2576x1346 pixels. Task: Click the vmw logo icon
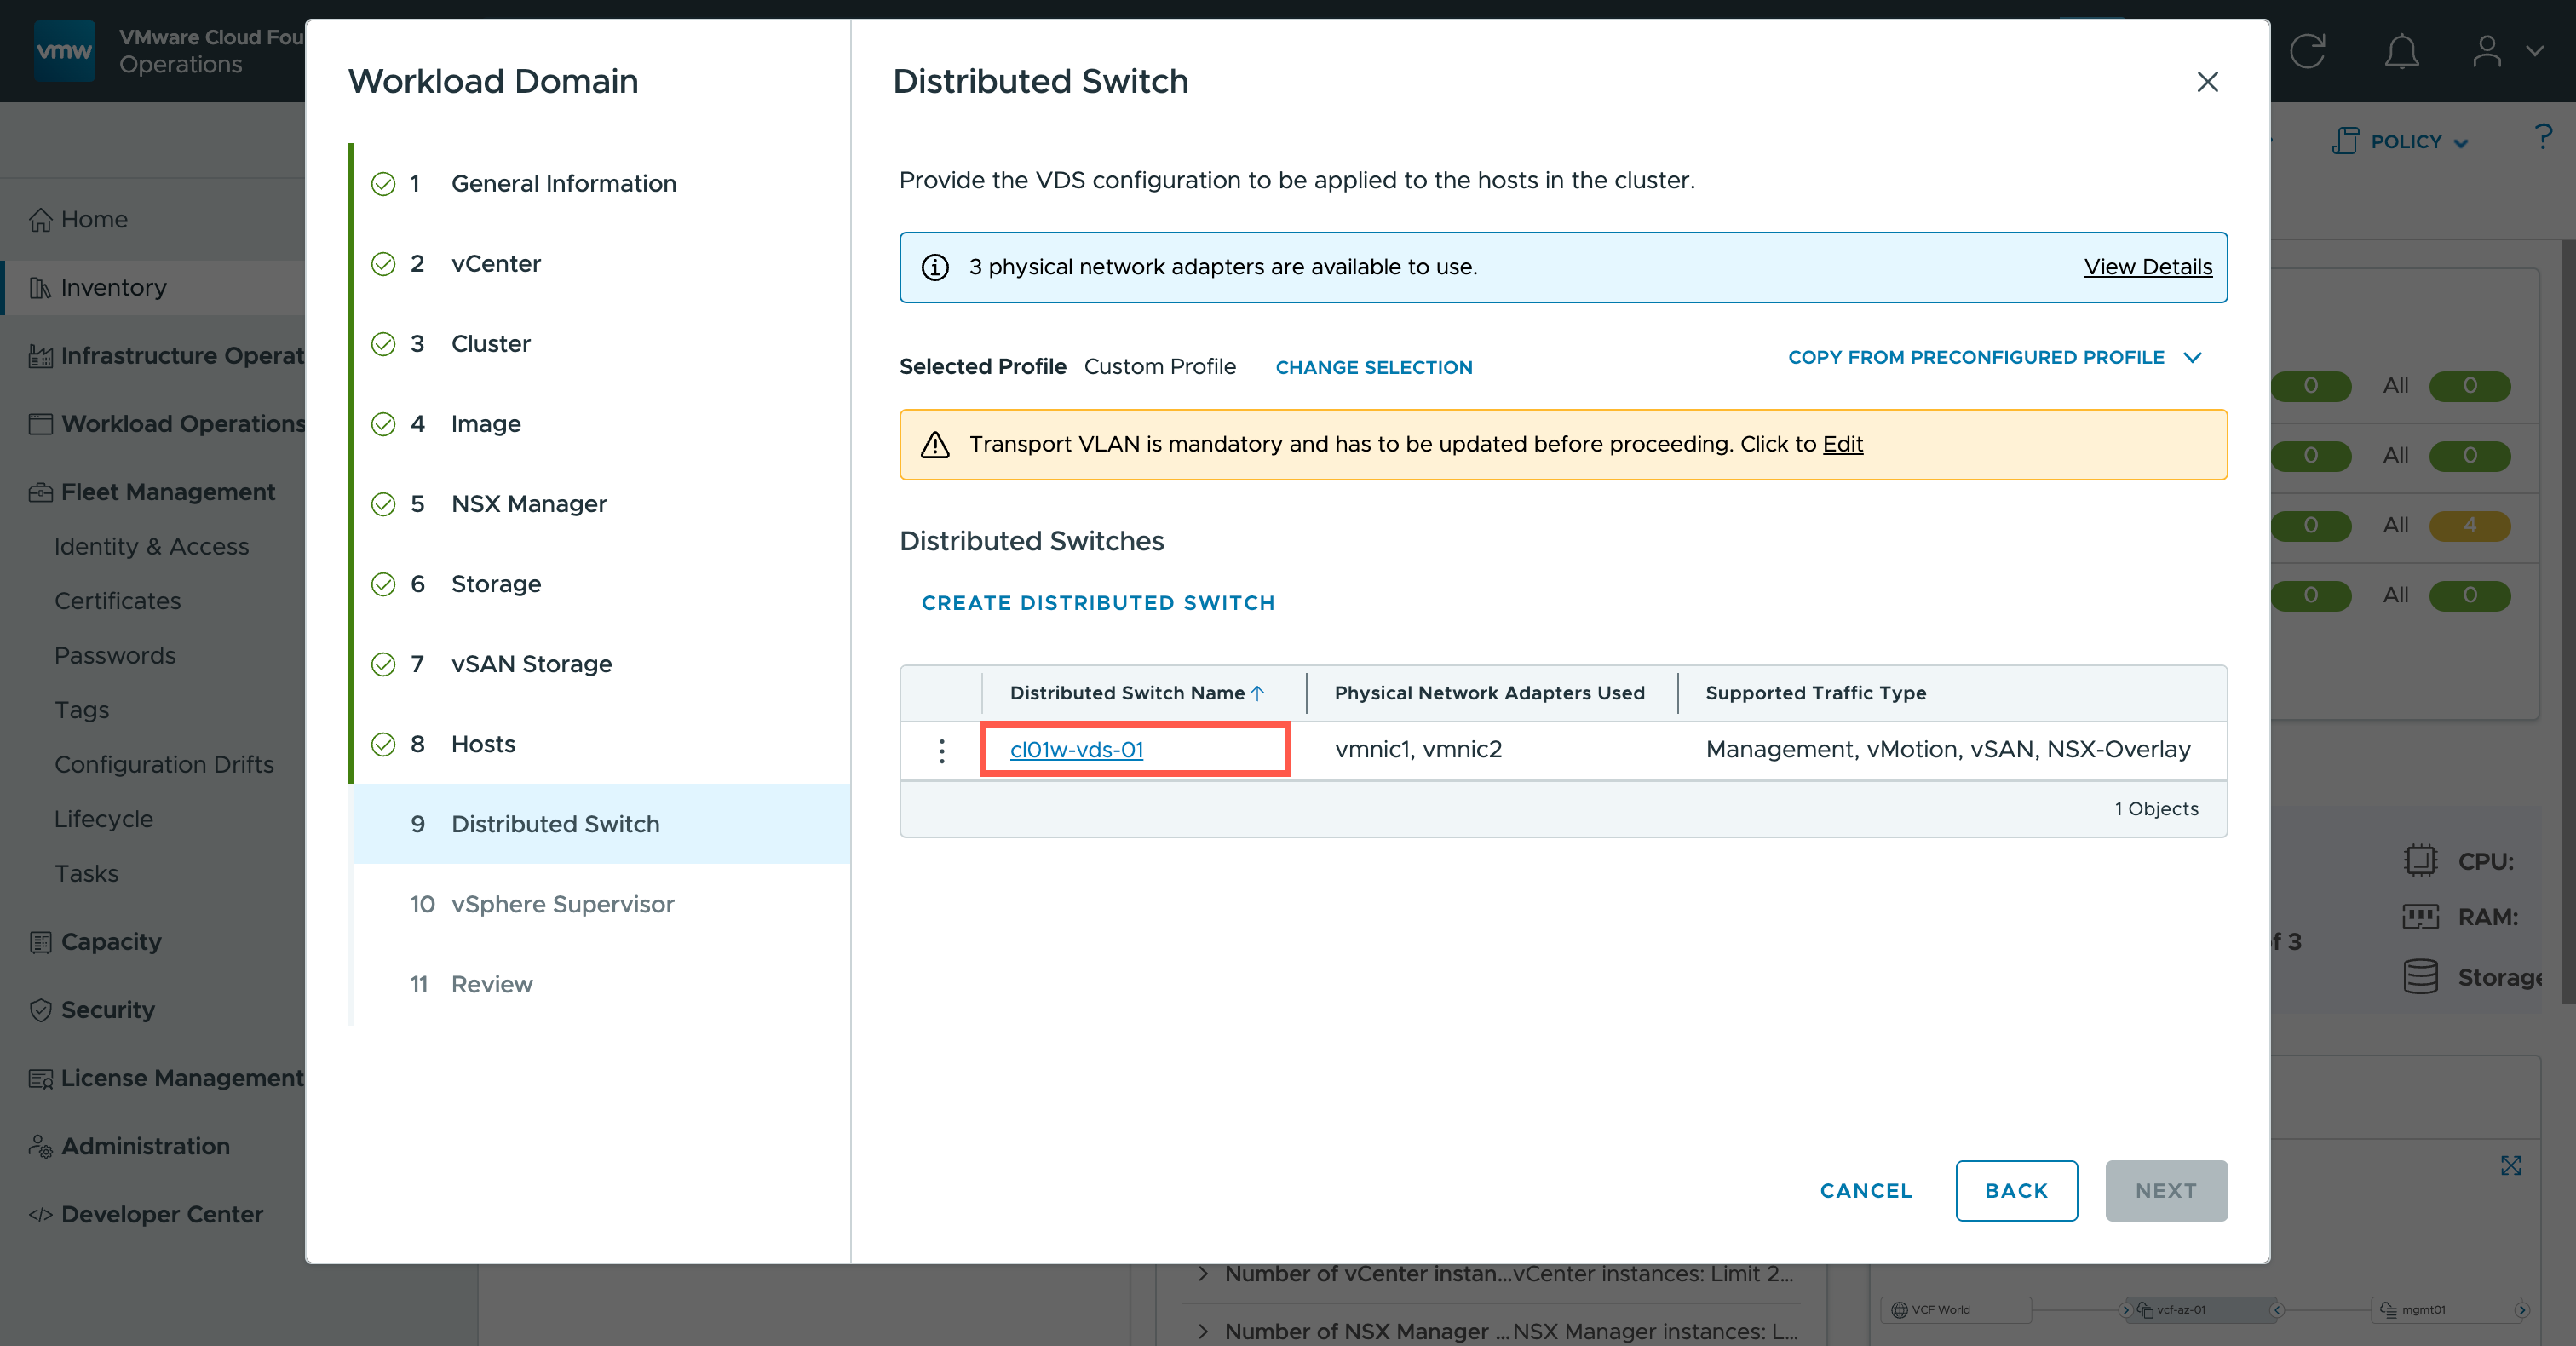click(64, 51)
